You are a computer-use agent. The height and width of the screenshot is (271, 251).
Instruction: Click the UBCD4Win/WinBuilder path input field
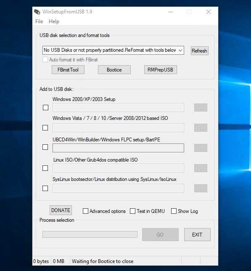[118, 148]
